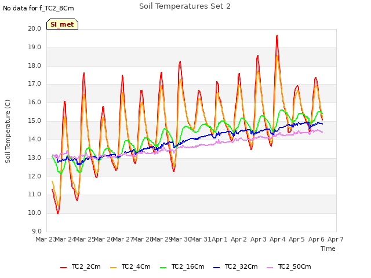Click the Mar 26 x-axis date label
The height and width of the screenshot is (278, 371).
click(x=103, y=239)
